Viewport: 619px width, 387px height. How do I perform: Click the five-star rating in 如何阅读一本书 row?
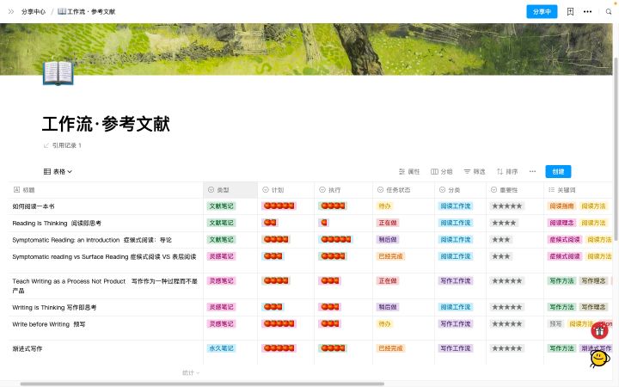507,206
